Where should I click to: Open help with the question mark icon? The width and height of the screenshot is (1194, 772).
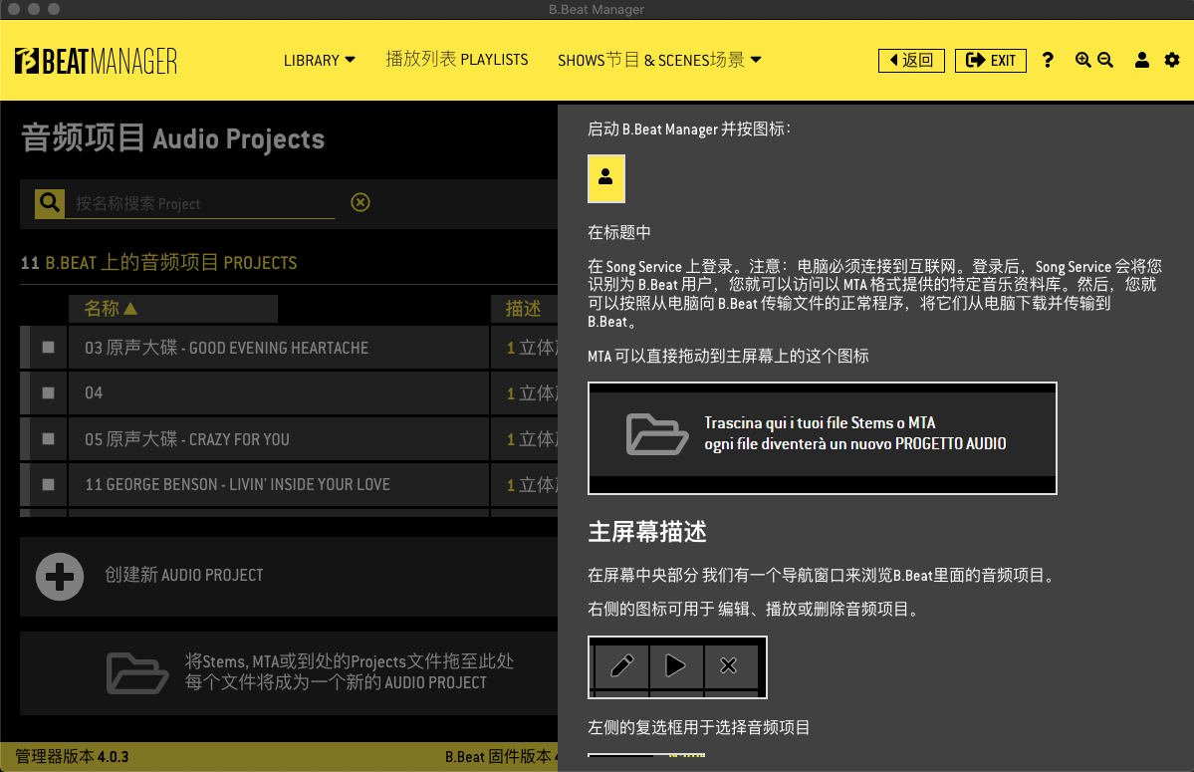click(x=1048, y=60)
